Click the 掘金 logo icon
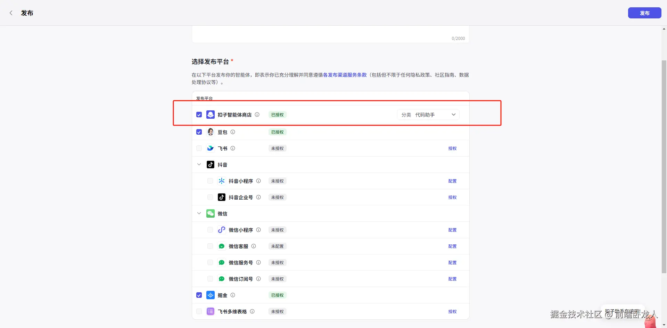This screenshot has width=667, height=328. tap(211, 295)
